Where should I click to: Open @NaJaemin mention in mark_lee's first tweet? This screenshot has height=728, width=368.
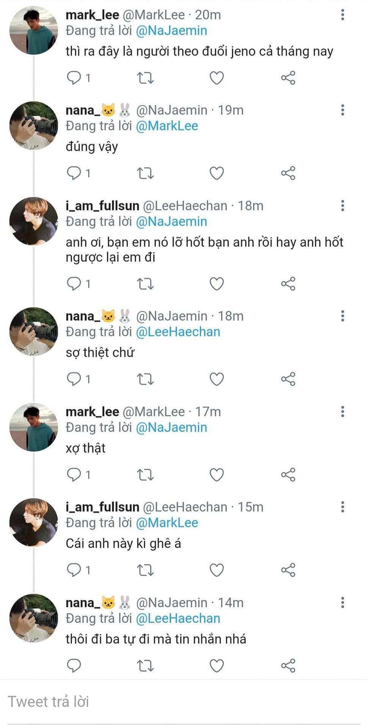[x=171, y=31]
